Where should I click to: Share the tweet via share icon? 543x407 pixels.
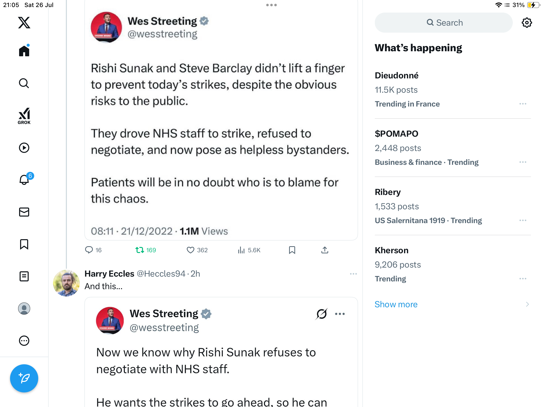pos(325,250)
